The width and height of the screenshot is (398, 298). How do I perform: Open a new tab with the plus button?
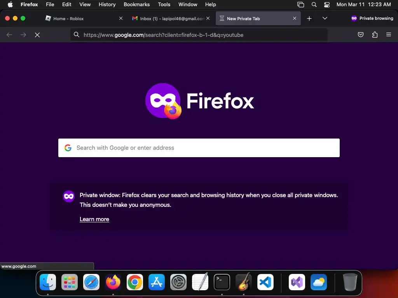(309, 19)
